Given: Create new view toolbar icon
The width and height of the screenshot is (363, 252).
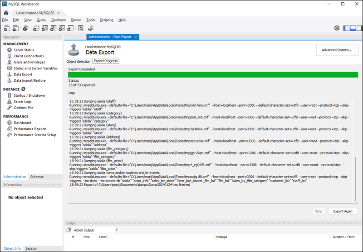Looking at the screenshot, I should 53,28.
